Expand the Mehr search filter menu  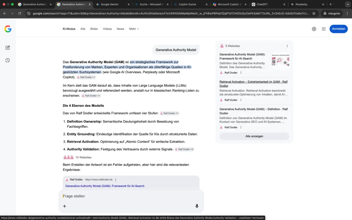click(133, 29)
